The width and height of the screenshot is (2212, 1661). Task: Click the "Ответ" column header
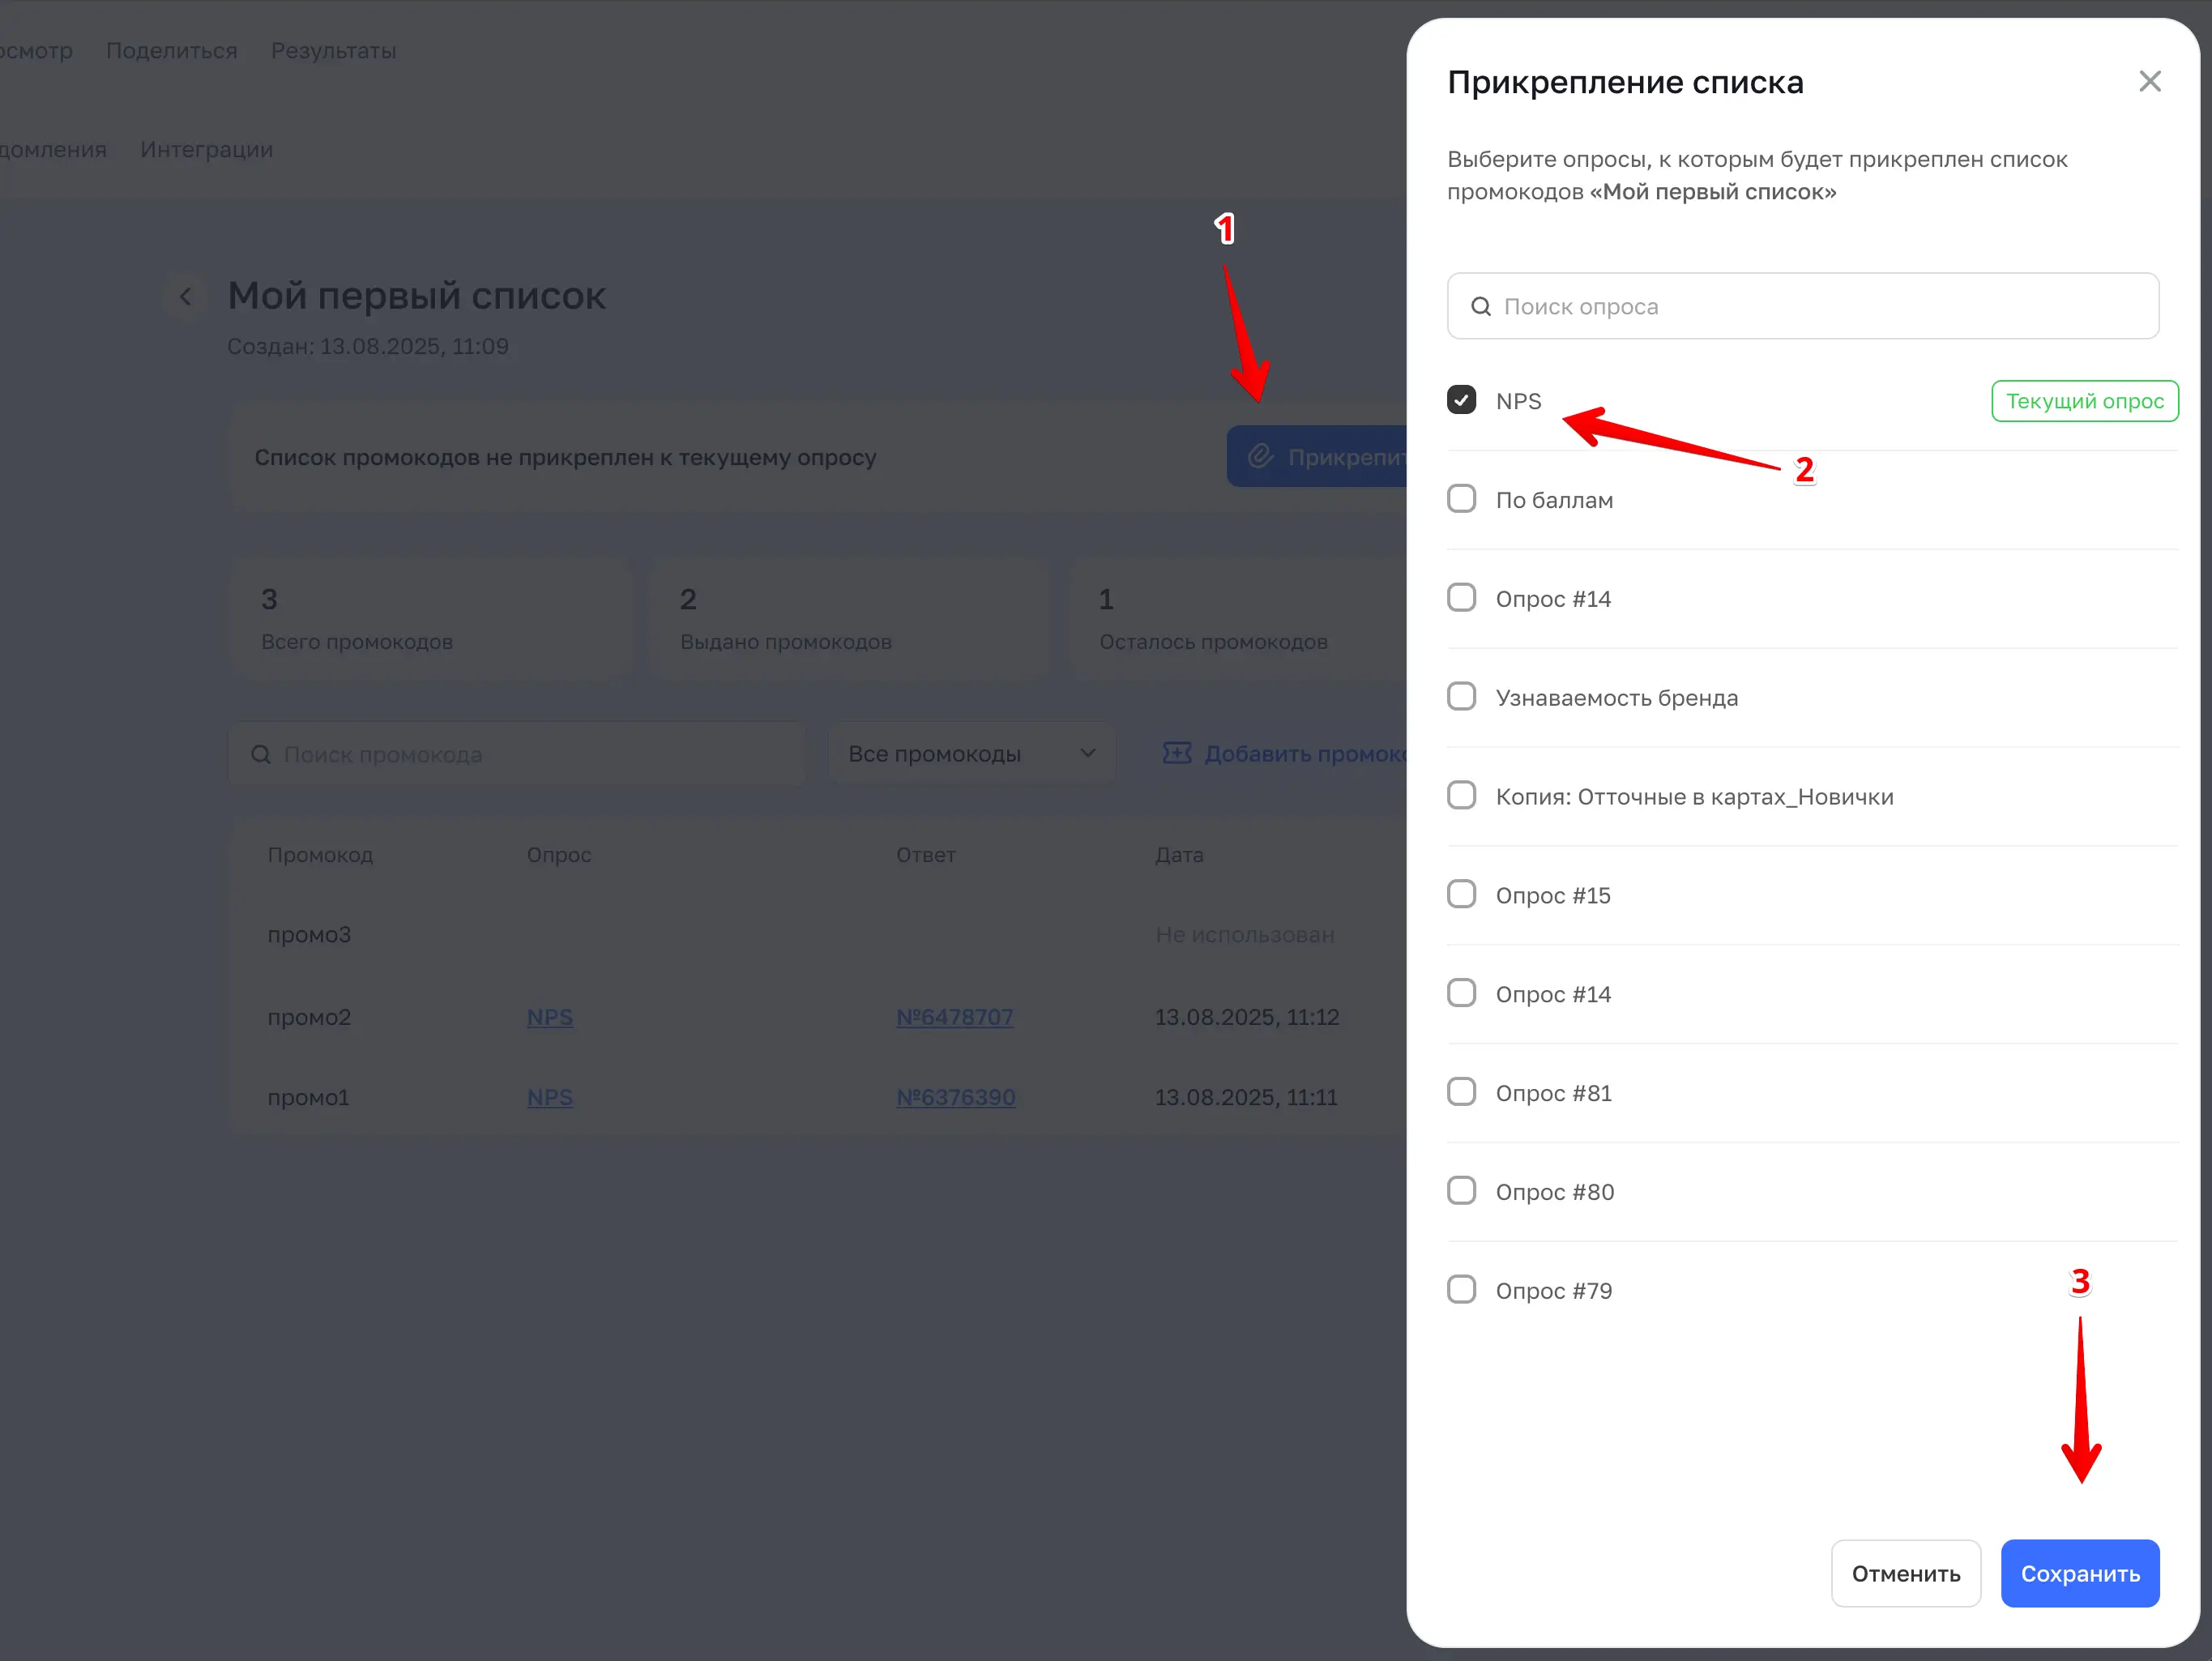pos(926,855)
